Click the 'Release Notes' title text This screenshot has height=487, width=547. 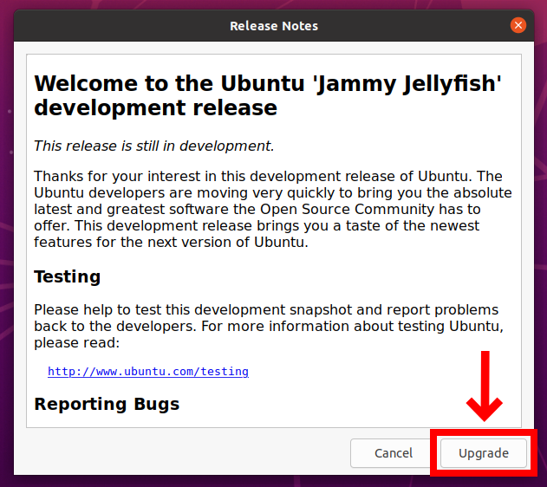pyautogui.click(x=274, y=26)
